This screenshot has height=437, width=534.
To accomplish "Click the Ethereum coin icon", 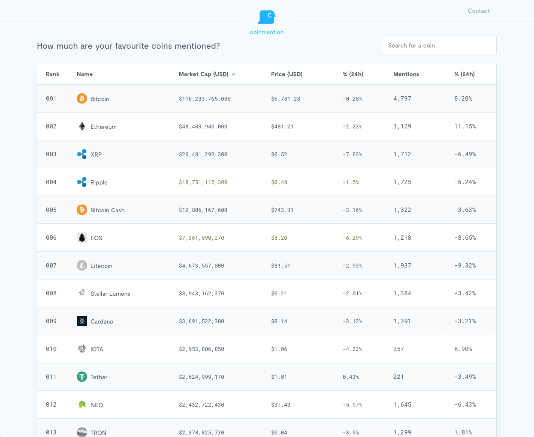I will (82, 126).
